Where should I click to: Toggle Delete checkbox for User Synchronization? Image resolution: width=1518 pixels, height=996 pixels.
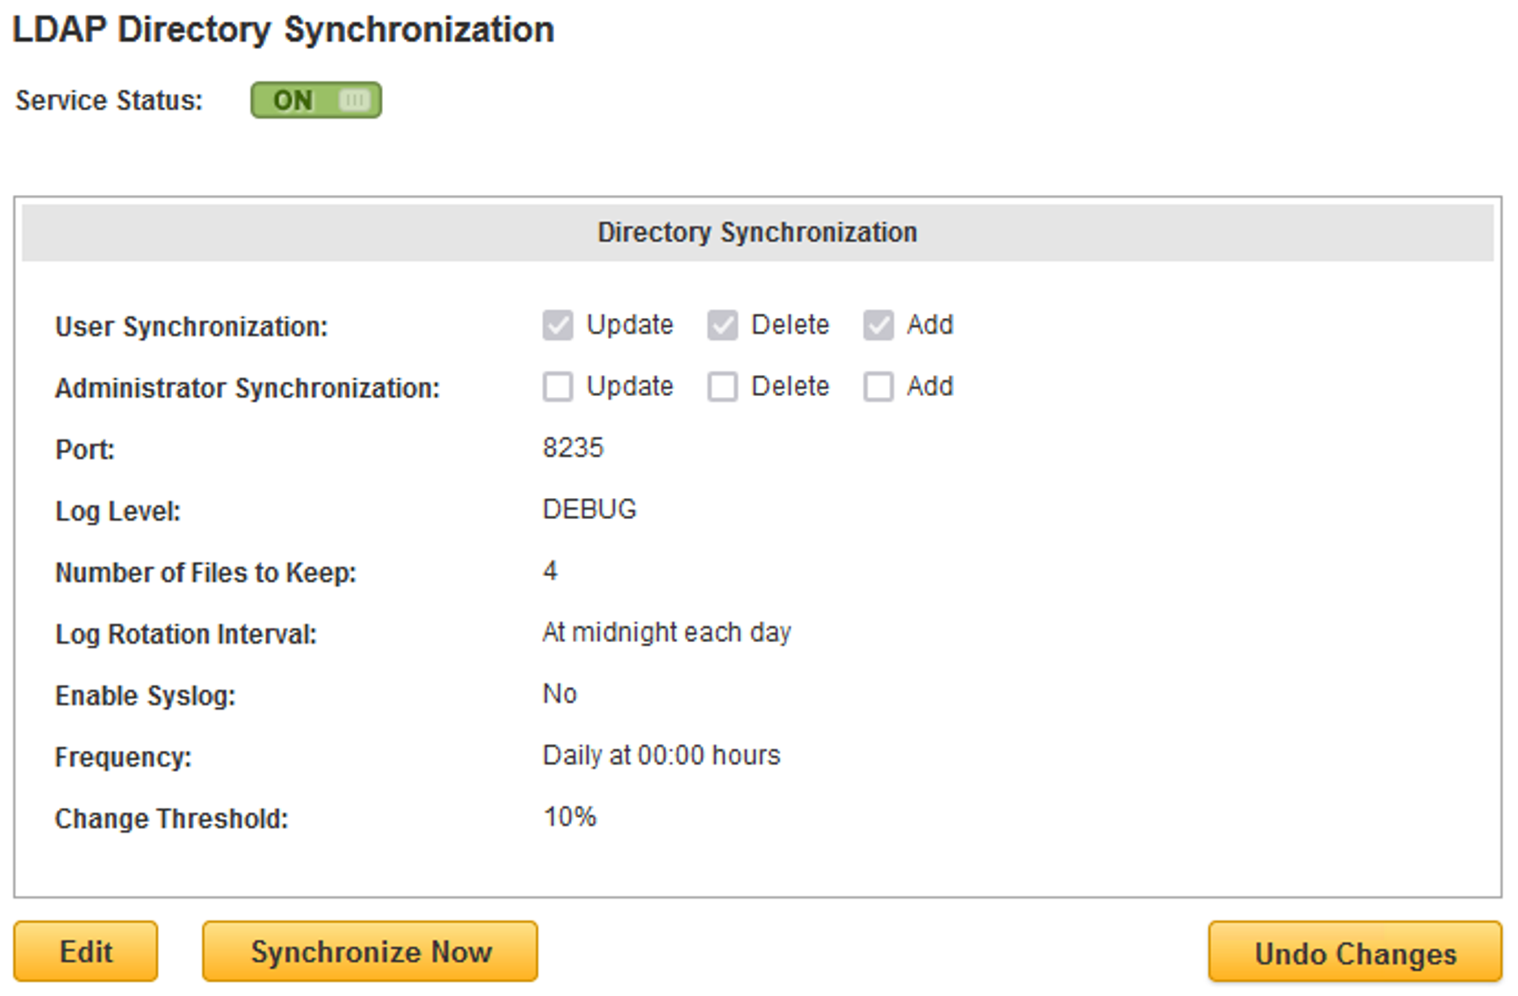coord(722,325)
